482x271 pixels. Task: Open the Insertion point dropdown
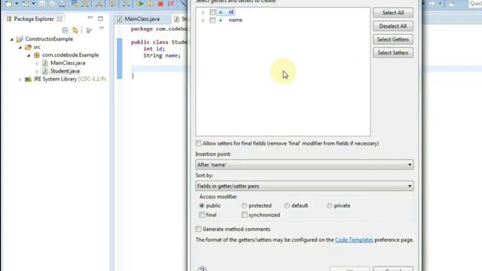[304, 165]
